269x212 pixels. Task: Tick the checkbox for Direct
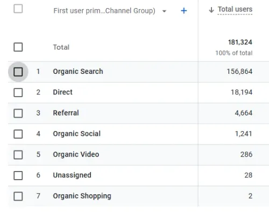coord(18,92)
